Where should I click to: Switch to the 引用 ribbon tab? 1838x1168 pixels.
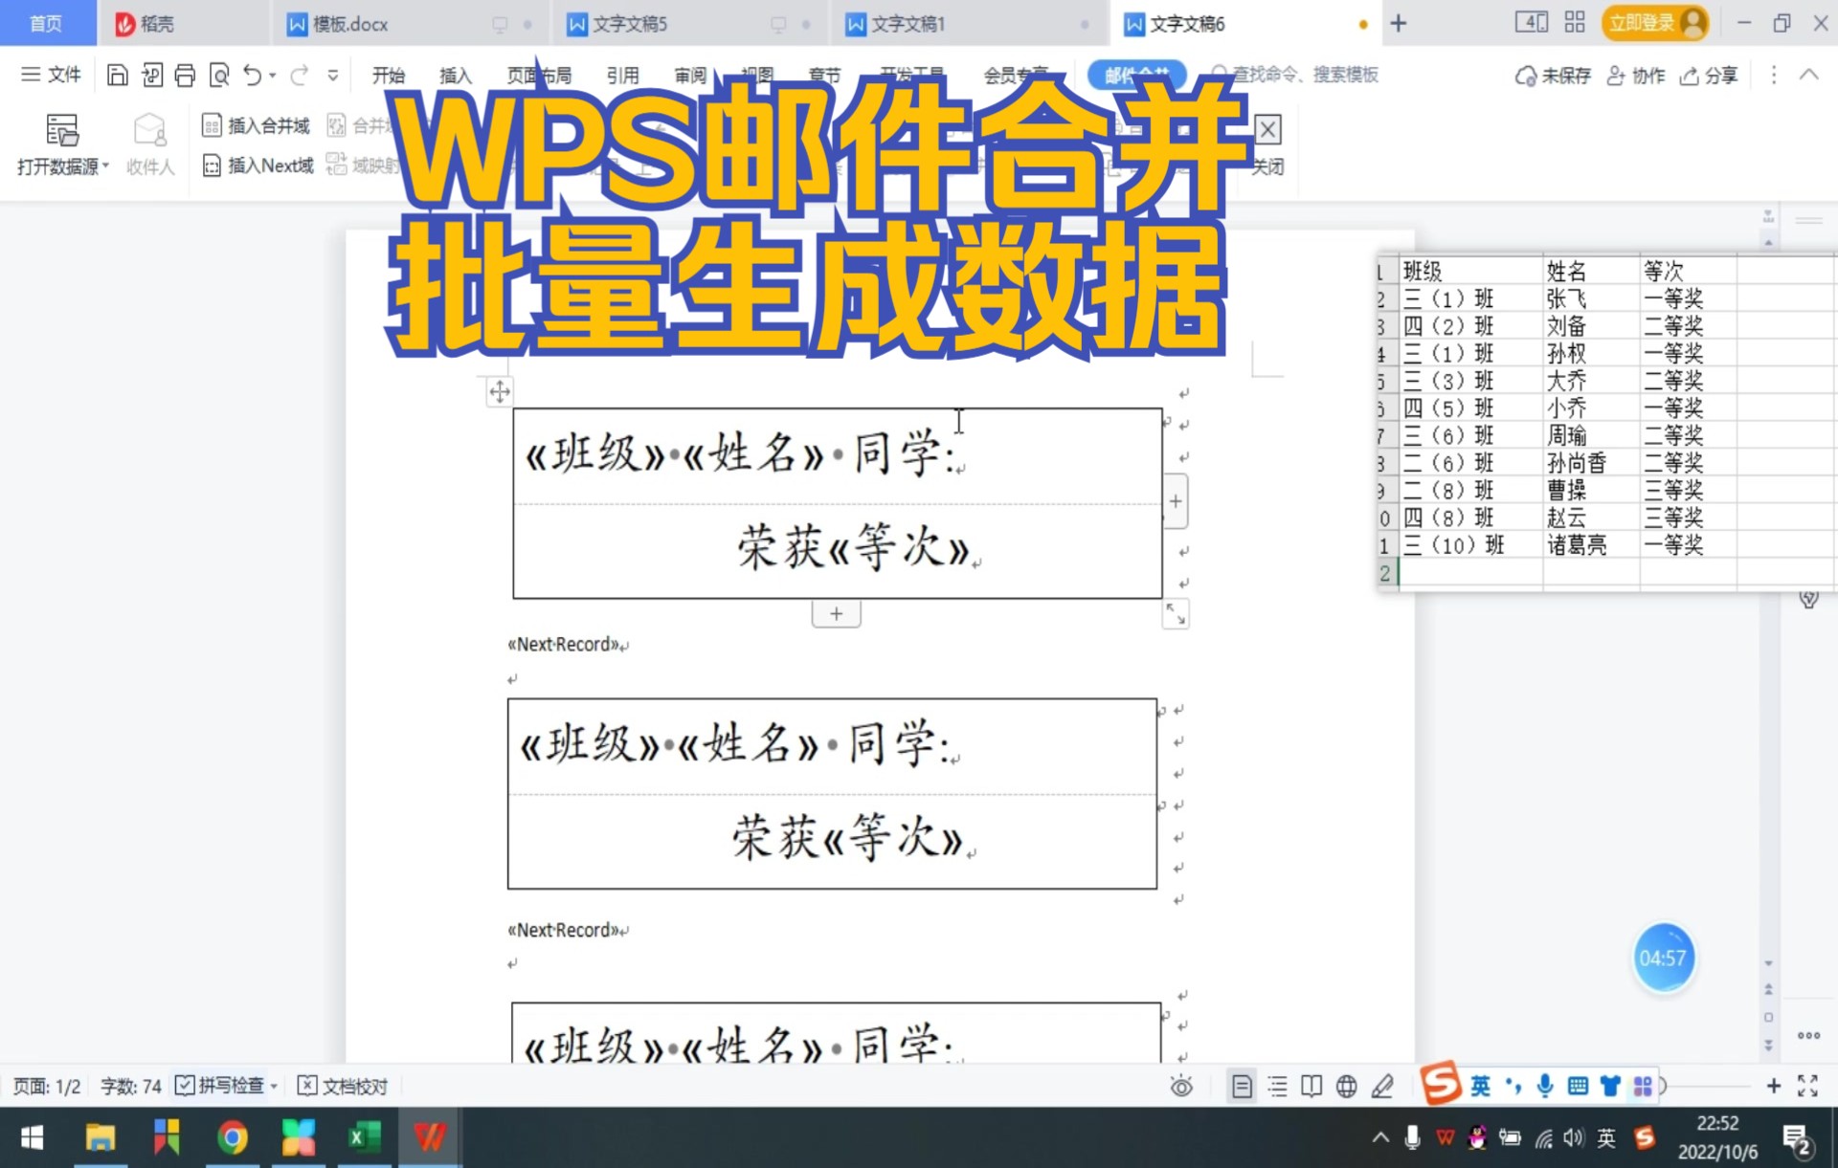622,76
